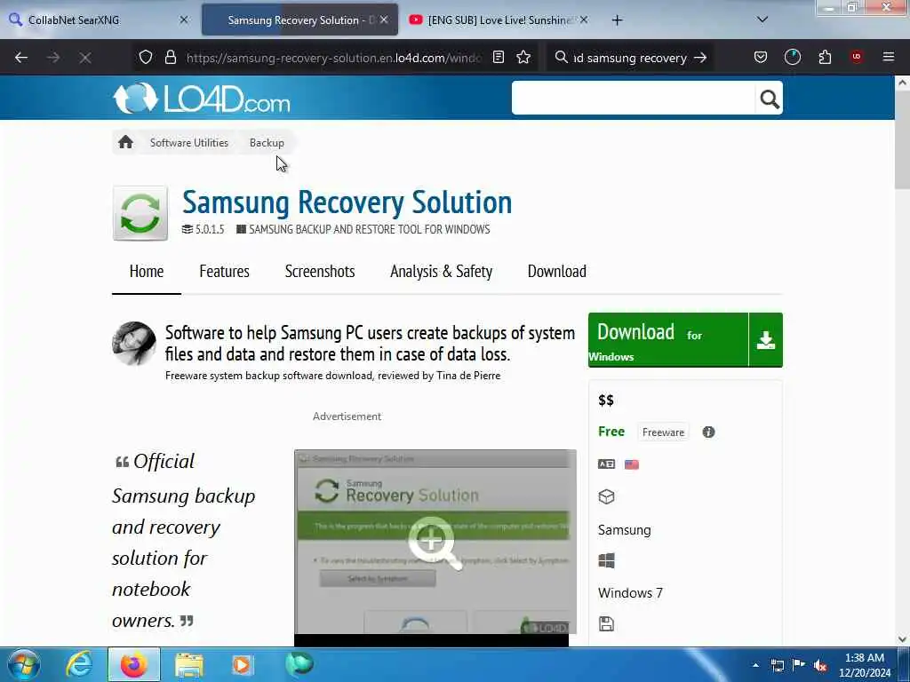Click the LO4D search magnifier button

[769, 99]
